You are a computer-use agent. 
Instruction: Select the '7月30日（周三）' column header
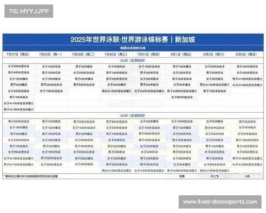[116, 54]
